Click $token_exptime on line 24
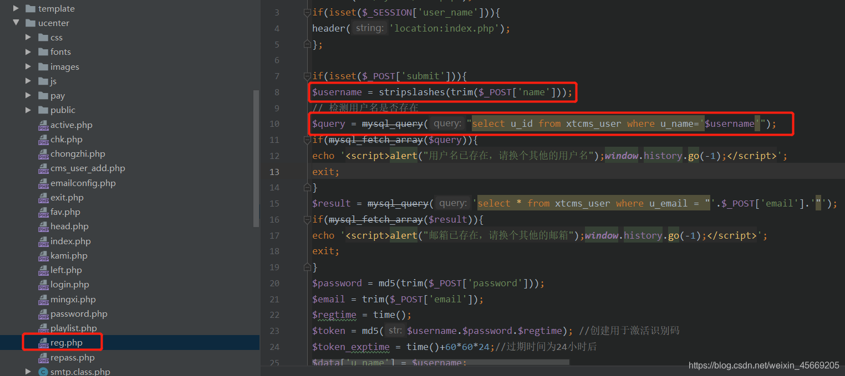 point(351,347)
